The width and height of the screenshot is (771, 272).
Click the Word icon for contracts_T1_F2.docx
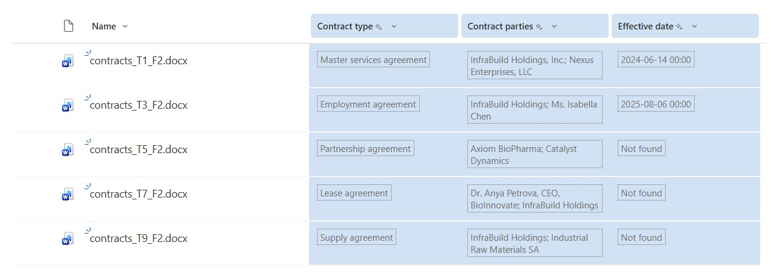point(67,61)
